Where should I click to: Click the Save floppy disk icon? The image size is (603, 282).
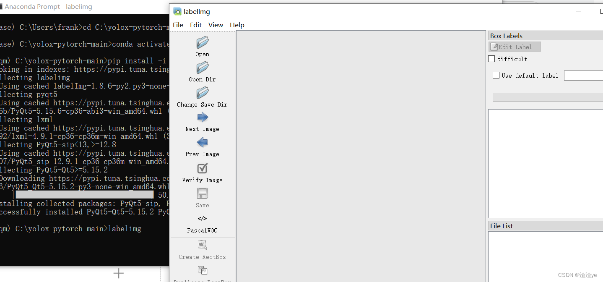coord(203,193)
